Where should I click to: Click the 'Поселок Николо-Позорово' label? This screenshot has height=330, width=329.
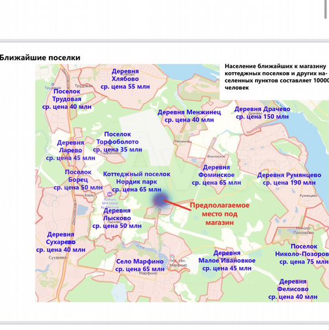click(302, 250)
